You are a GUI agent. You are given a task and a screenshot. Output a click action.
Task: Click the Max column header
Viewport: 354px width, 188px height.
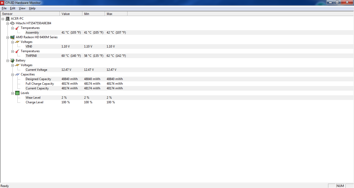click(x=116, y=14)
